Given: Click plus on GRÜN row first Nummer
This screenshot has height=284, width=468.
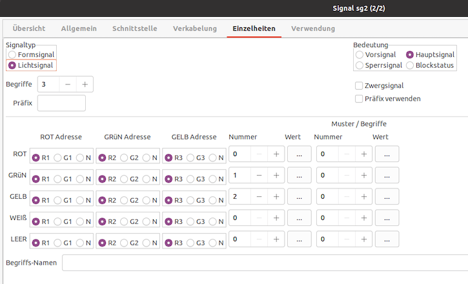Looking at the screenshot, I should [276, 176].
